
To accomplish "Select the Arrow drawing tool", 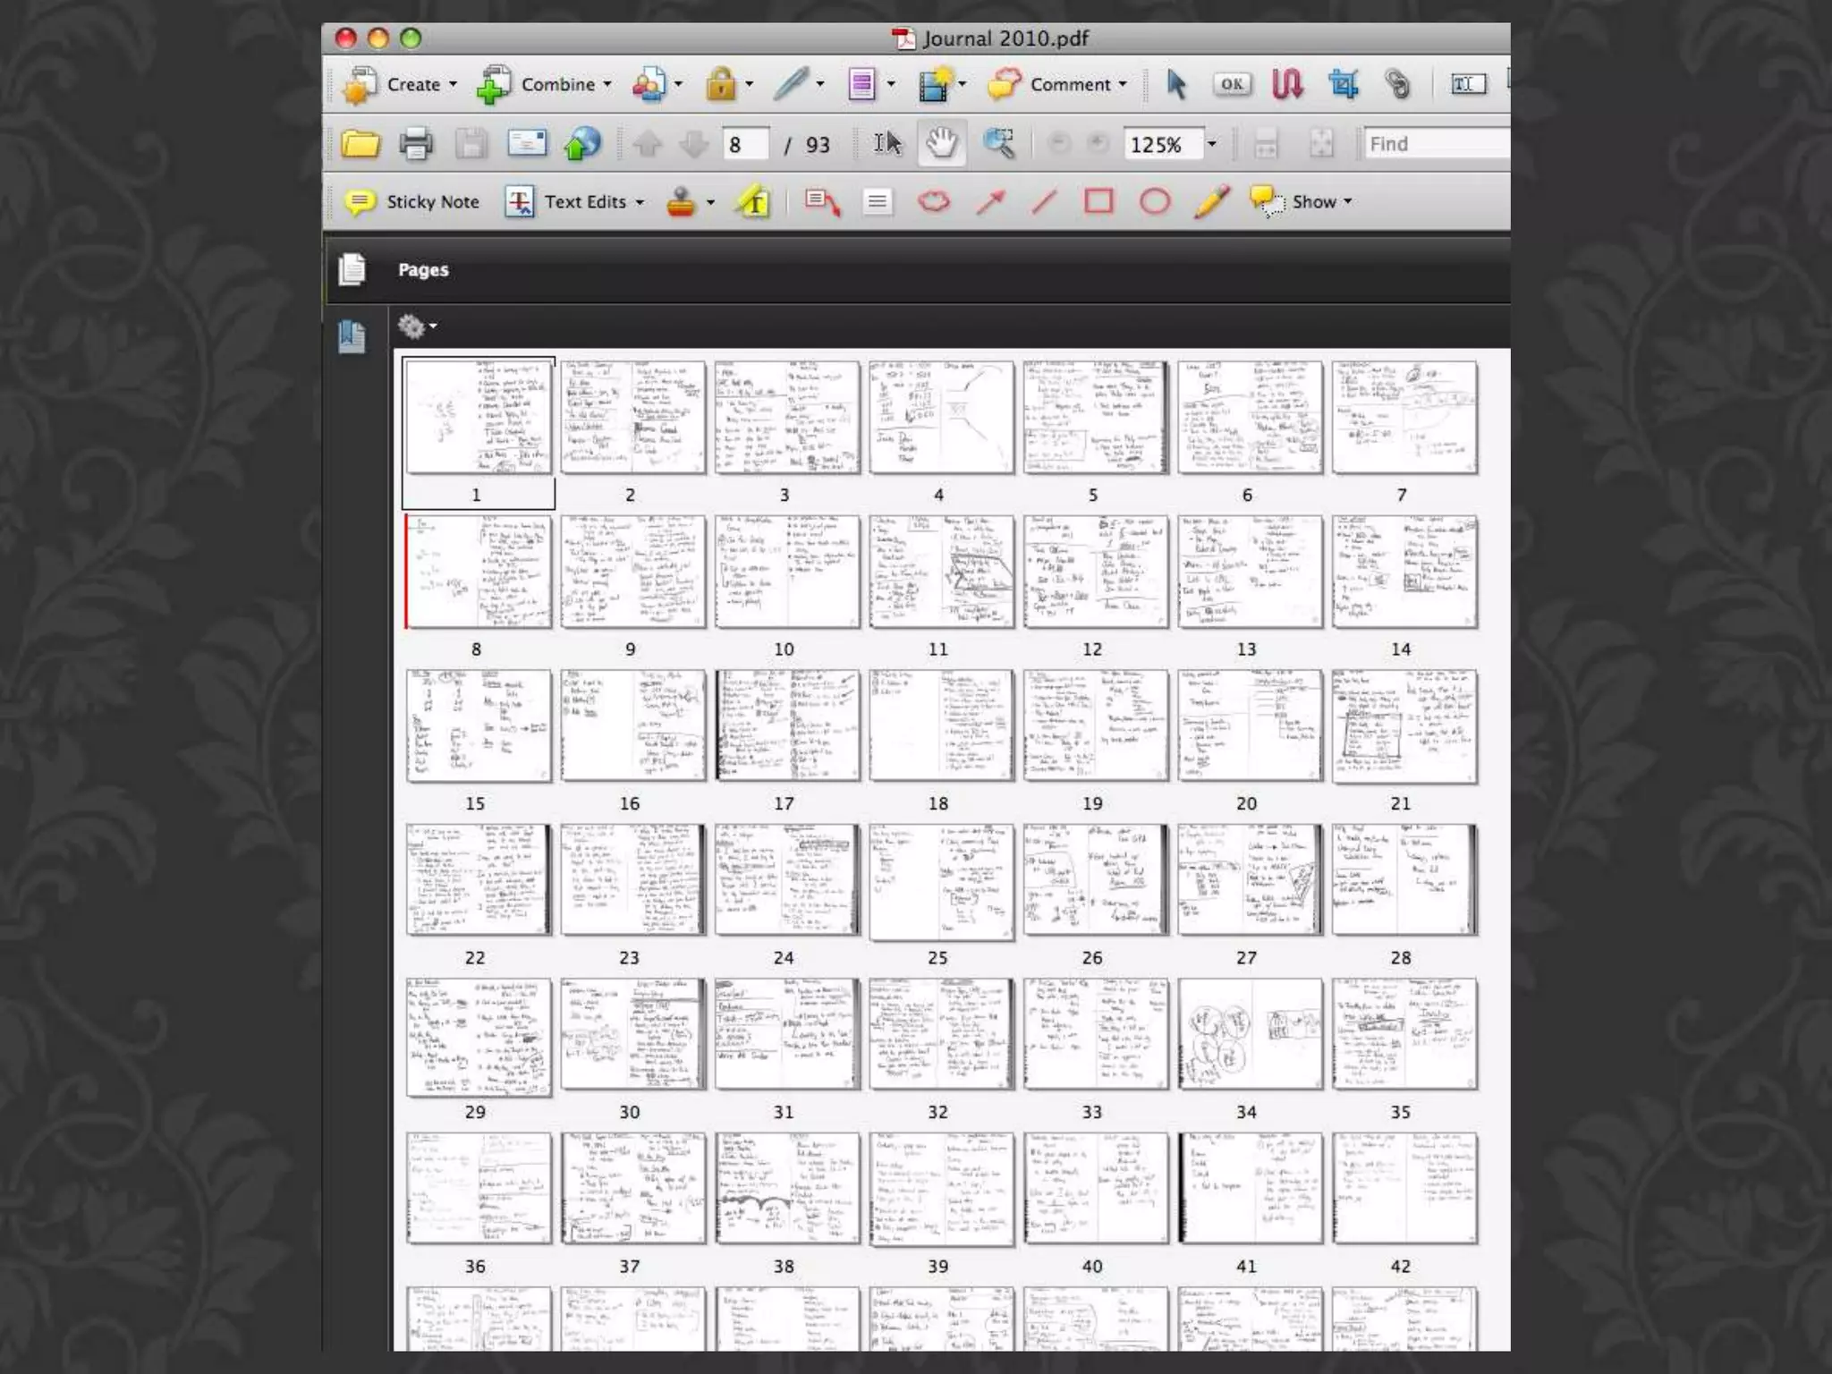I will (990, 201).
